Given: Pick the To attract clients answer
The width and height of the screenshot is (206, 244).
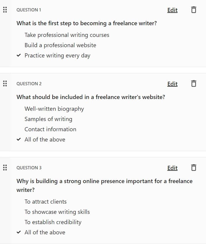Looking at the screenshot, I should point(46,202).
